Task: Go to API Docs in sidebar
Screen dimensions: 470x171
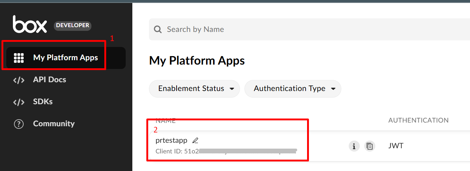Action: 49,80
